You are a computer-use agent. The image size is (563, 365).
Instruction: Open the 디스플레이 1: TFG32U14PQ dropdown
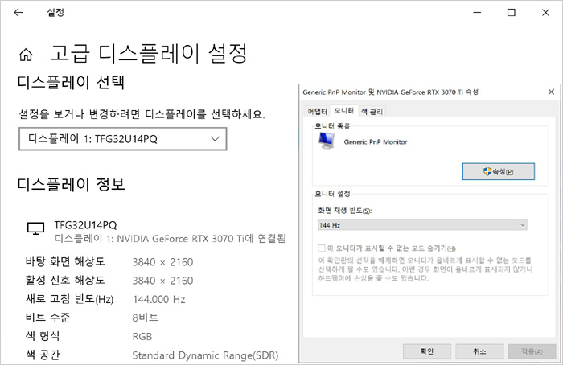click(122, 139)
